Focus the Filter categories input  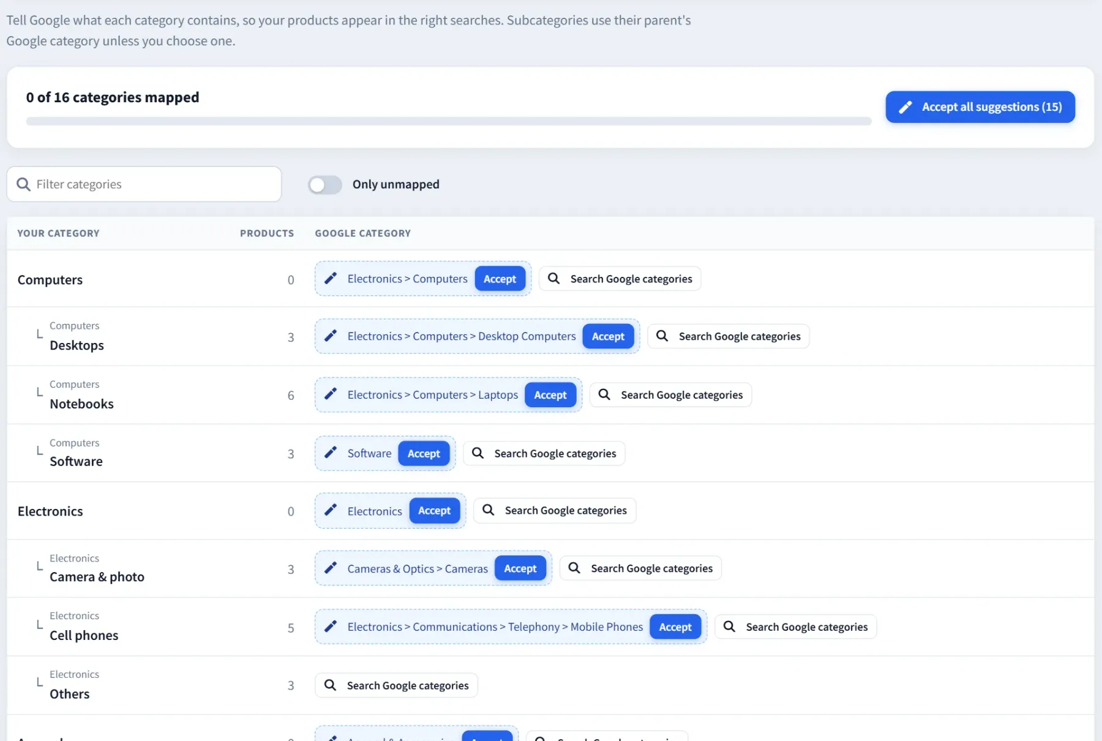coord(144,184)
